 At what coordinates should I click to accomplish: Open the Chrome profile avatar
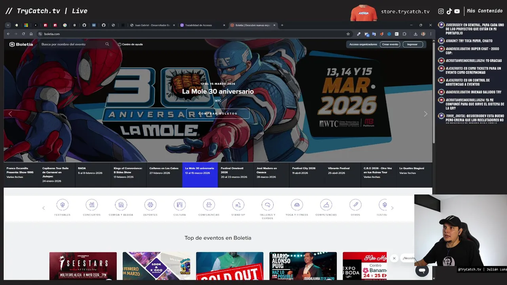tap(423, 34)
